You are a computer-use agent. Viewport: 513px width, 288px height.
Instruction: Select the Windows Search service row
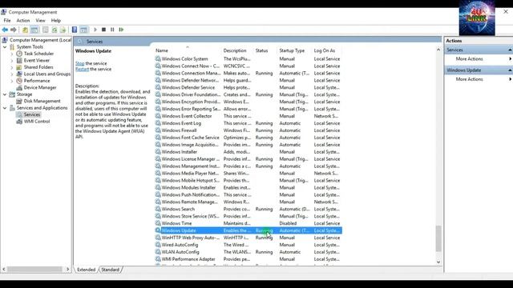(248, 209)
